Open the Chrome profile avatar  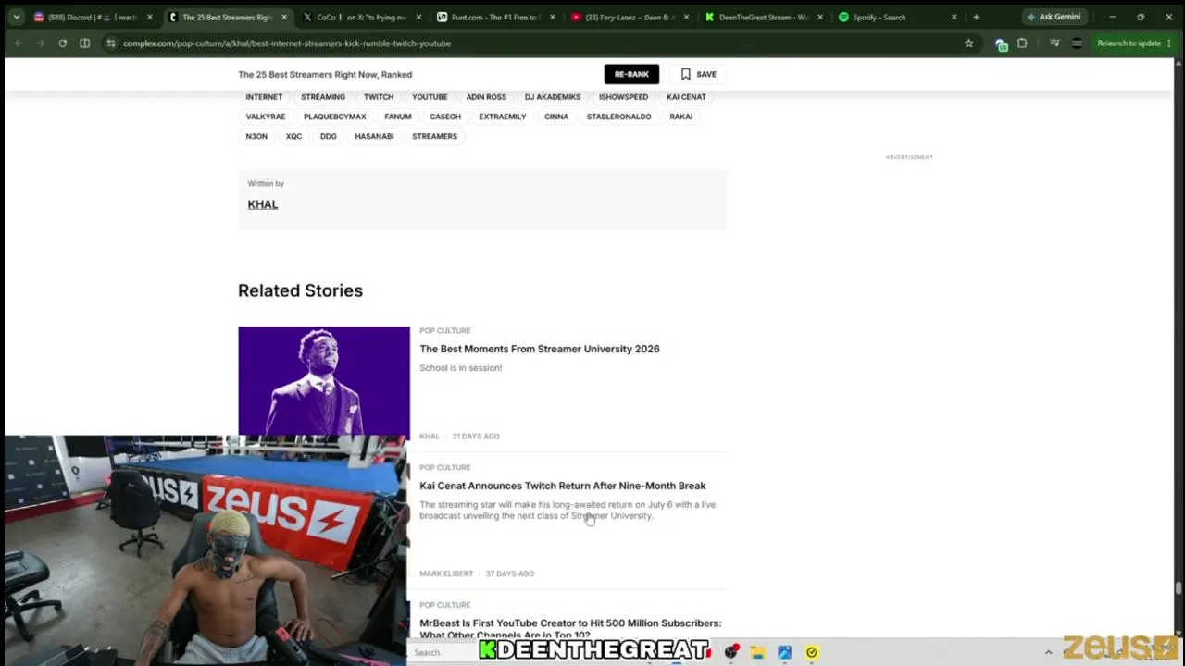coord(1077,43)
